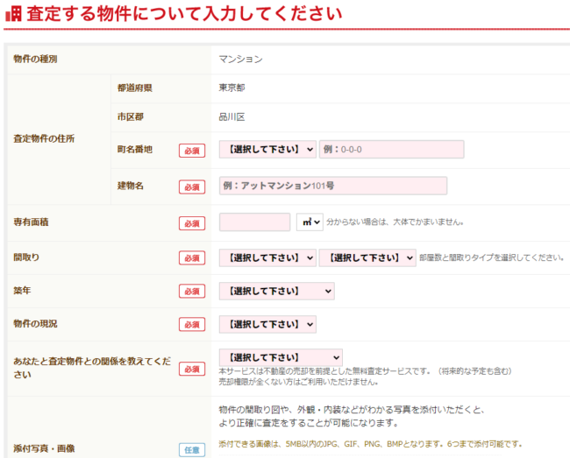Click the 必須 badge next to 町名番地

(192, 151)
